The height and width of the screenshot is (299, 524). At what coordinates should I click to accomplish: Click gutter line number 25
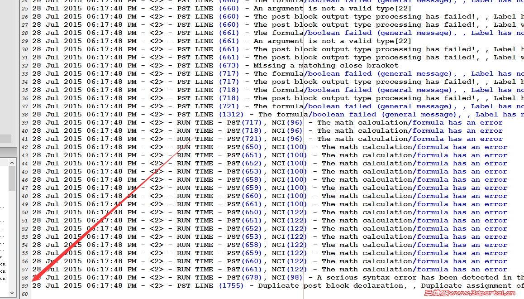coord(25,9)
